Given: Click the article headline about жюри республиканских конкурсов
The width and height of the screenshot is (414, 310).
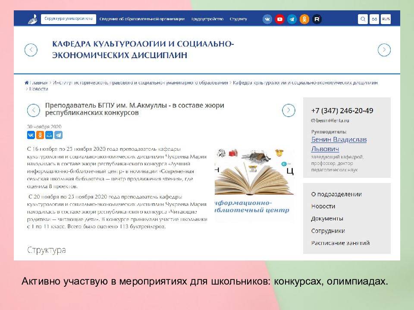Looking at the screenshot, I should tap(135, 109).
